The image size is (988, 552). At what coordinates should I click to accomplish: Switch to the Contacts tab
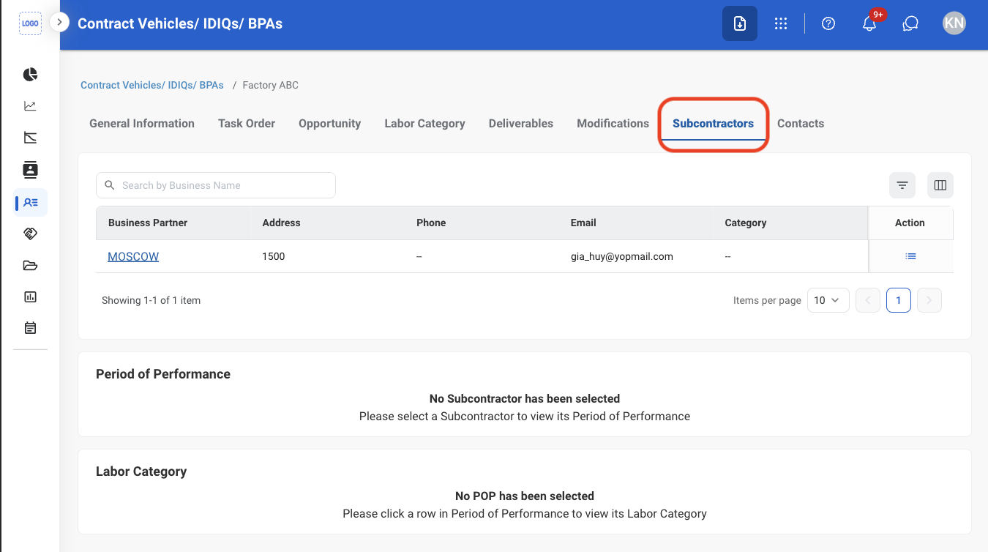(801, 124)
